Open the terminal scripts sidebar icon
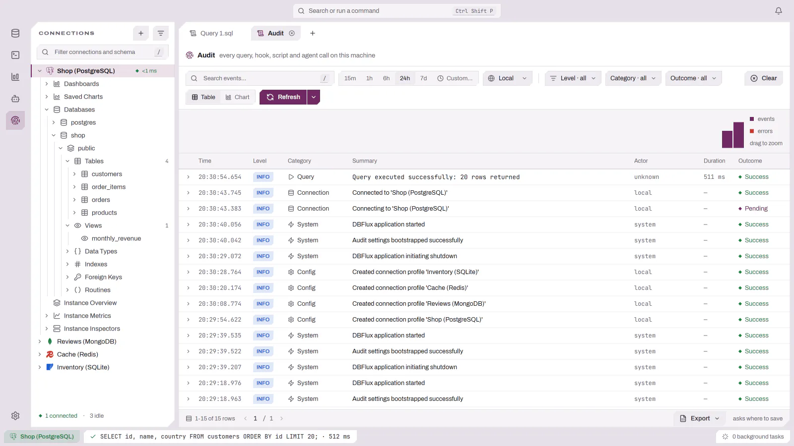This screenshot has width=794, height=446. click(15, 55)
